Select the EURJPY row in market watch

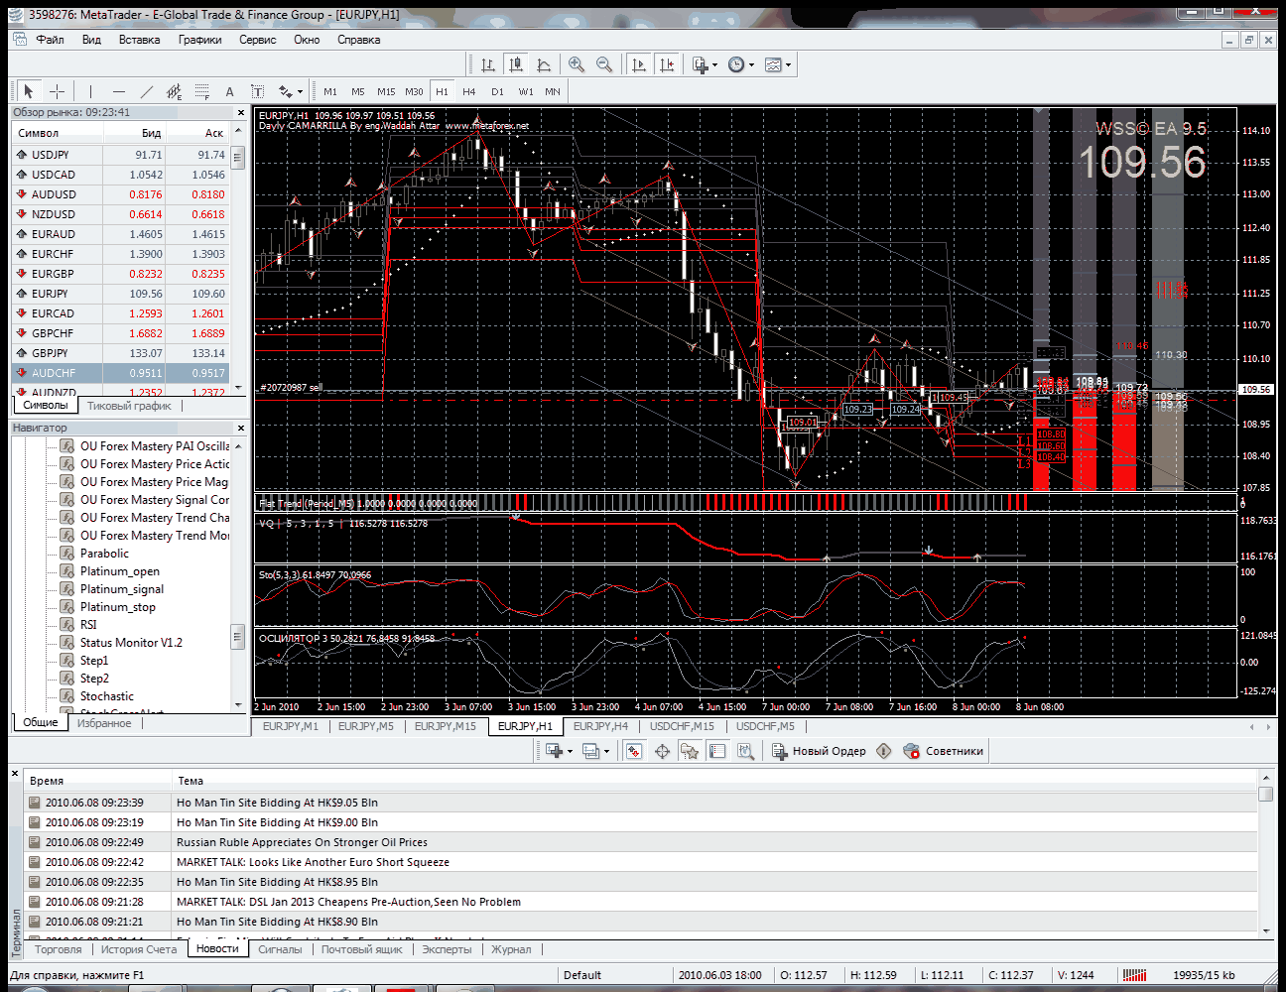pyautogui.click(x=121, y=294)
